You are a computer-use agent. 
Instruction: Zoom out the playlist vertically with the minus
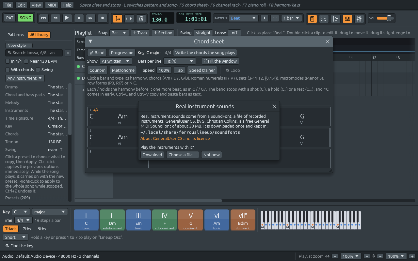(380, 256)
